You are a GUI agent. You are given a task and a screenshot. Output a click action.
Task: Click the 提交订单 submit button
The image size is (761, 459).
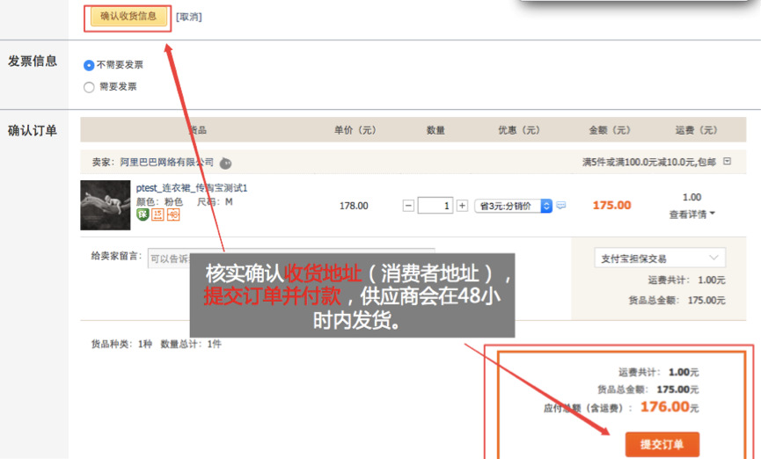[x=662, y=444]
